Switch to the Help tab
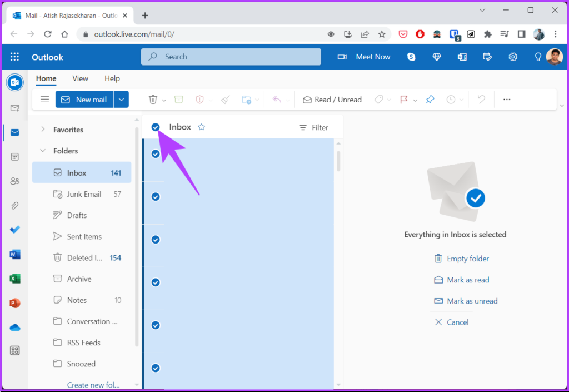The width and height of the screenshot is (569, 392). coord(112,78)
